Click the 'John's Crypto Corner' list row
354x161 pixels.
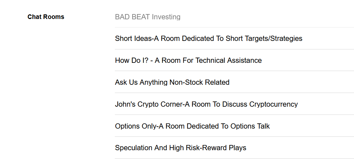[x=234, y=104]
